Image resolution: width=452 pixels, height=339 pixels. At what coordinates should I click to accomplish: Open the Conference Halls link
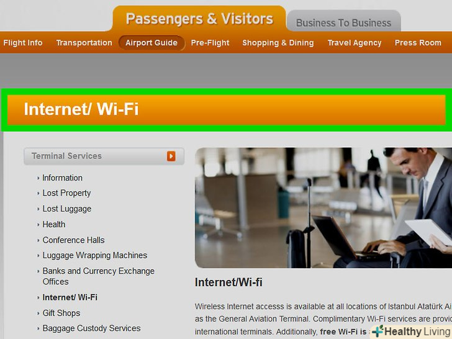pos(73,240)
